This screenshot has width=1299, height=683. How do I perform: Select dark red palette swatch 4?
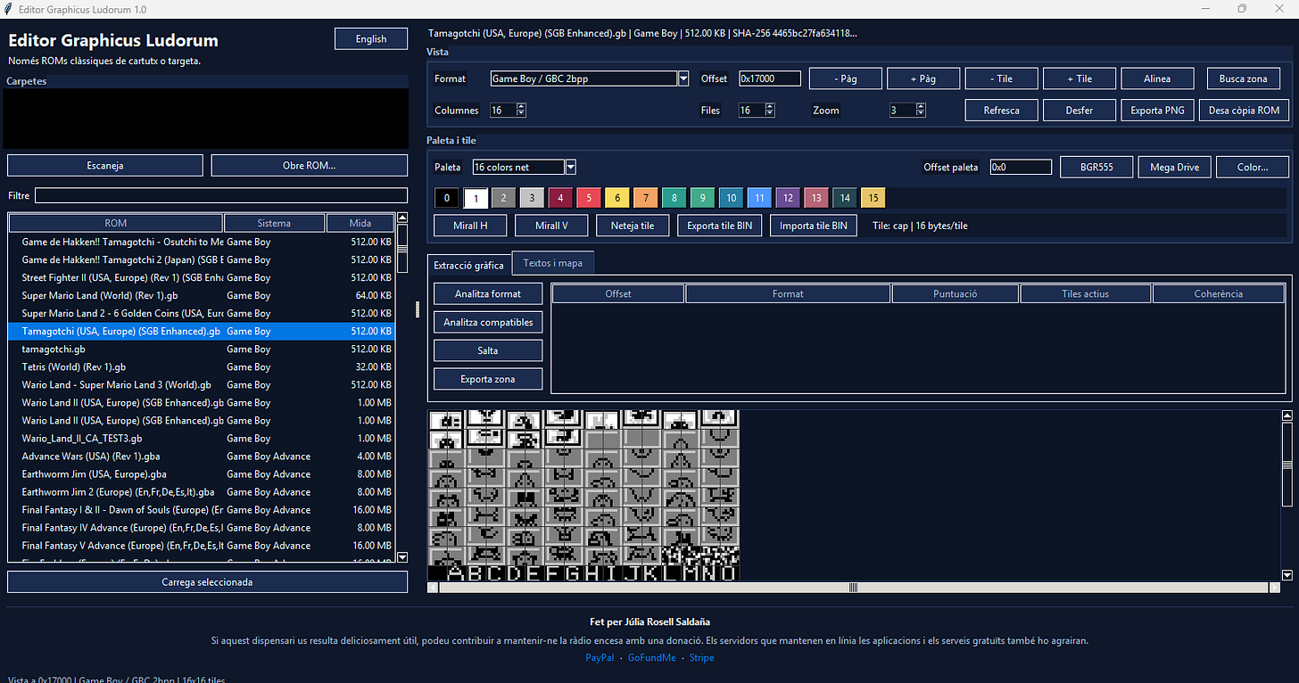pyautogui.click(x=560, y=198)
